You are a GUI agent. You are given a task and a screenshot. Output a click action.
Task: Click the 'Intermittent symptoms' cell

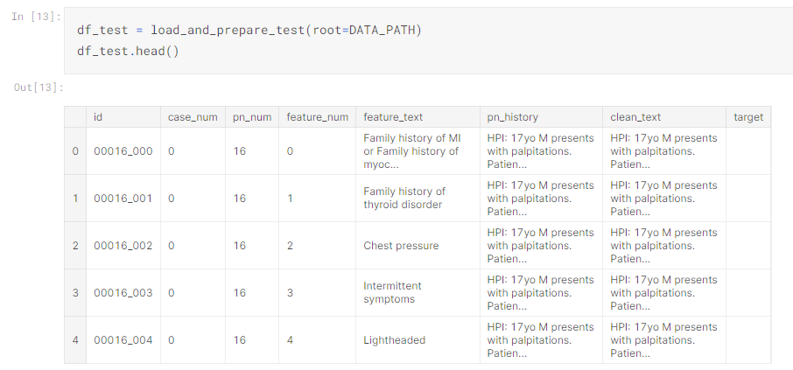pyautogui.click(x=418, y=293)
